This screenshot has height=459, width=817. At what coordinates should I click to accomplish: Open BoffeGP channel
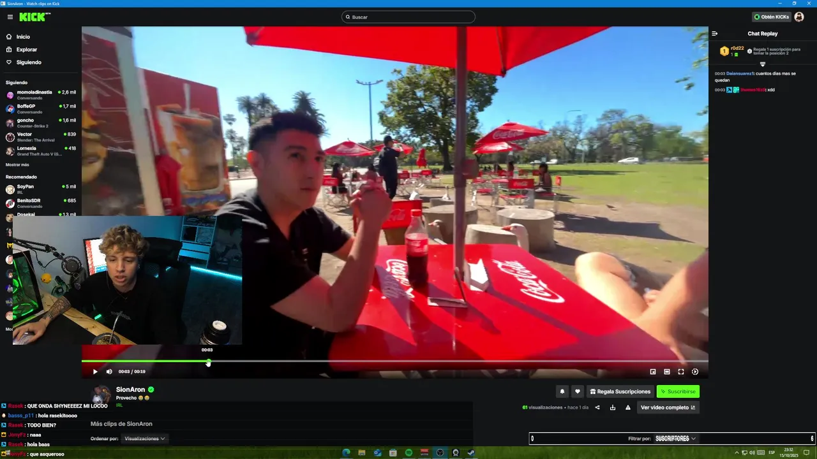[41, 109]
